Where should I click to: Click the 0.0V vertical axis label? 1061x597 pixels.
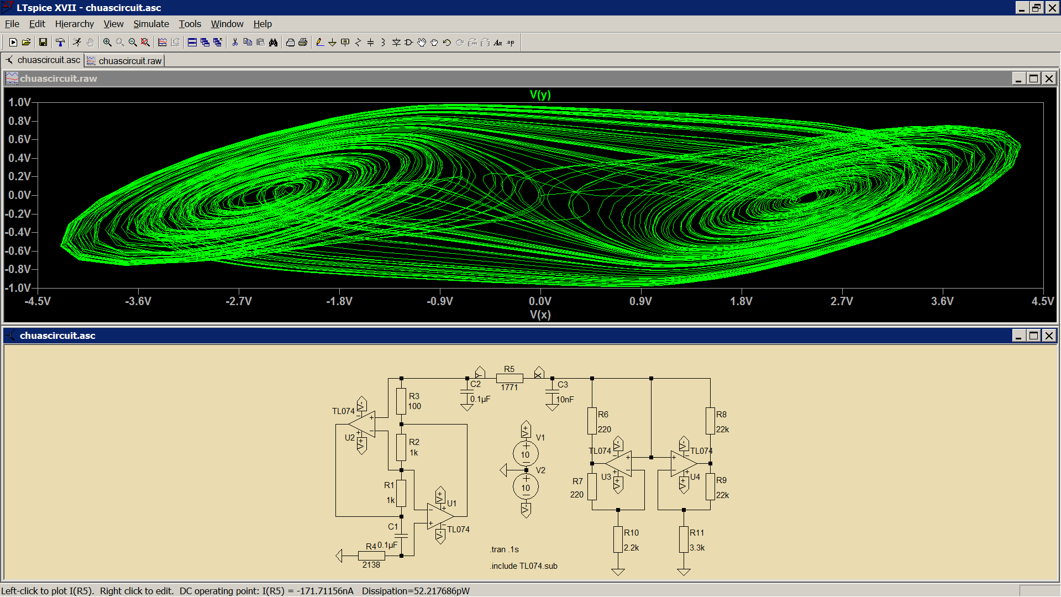click(19, 195)
